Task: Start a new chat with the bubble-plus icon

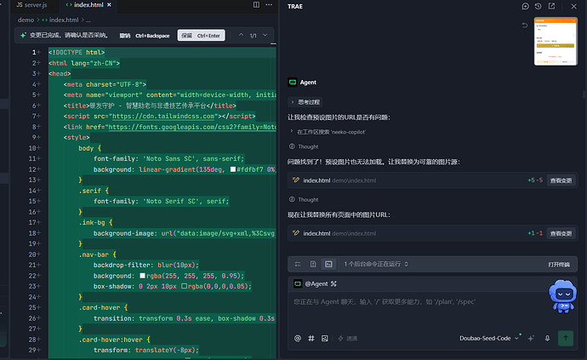Action: [x=525, y=6]
